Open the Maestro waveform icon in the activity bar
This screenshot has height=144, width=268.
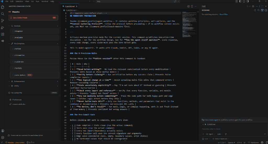[3, 41]
